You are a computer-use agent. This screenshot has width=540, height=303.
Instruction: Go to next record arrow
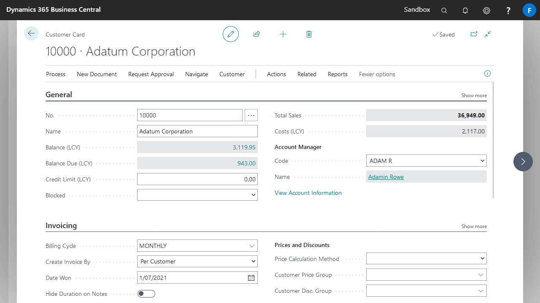[523, 162]
